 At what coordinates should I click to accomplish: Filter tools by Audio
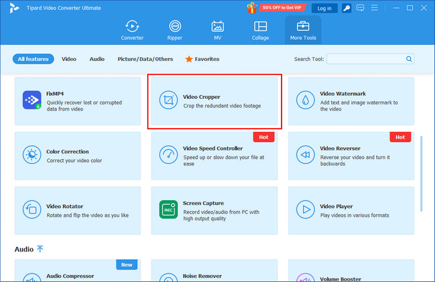(x=97, y=59)
